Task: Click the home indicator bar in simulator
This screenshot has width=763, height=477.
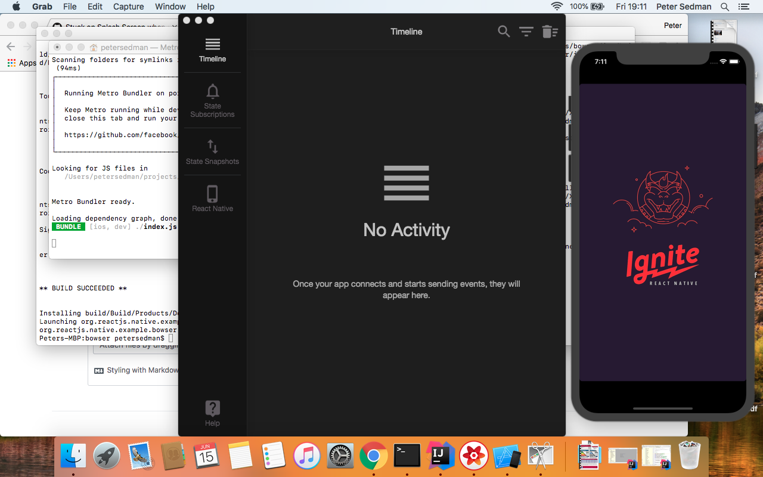Action: click(663, 408)
